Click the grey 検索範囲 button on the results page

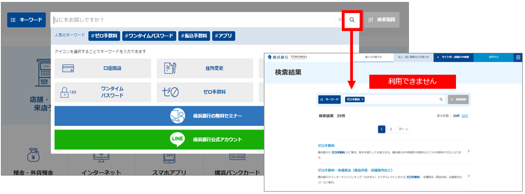pyautogui.click(x=458, y=99)
